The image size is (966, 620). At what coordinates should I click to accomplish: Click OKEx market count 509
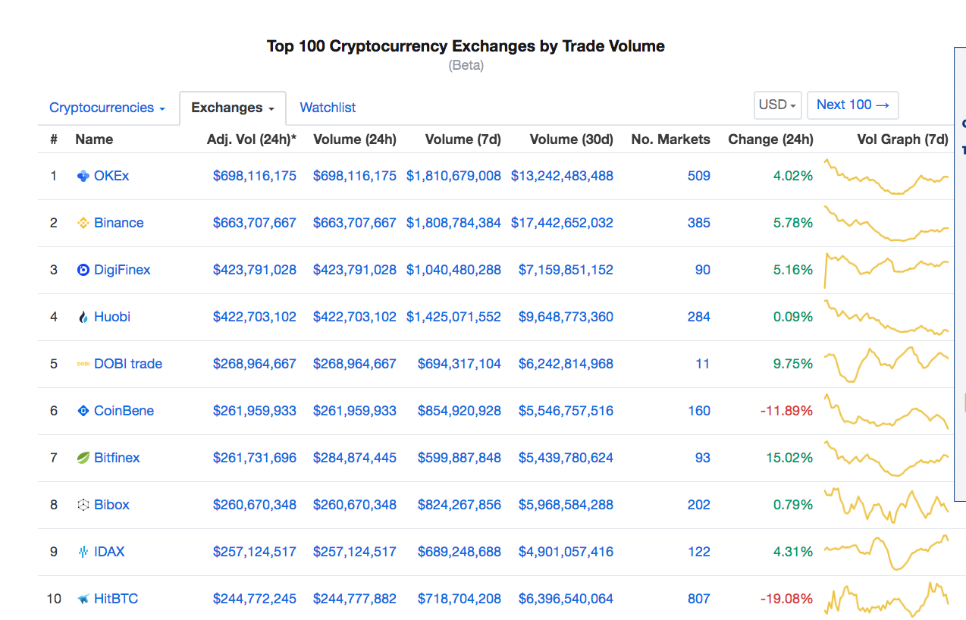(699, 176)
